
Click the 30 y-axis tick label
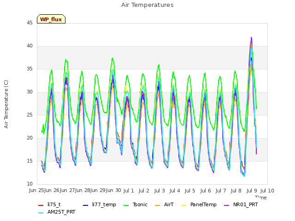click(x=29, y=92)
